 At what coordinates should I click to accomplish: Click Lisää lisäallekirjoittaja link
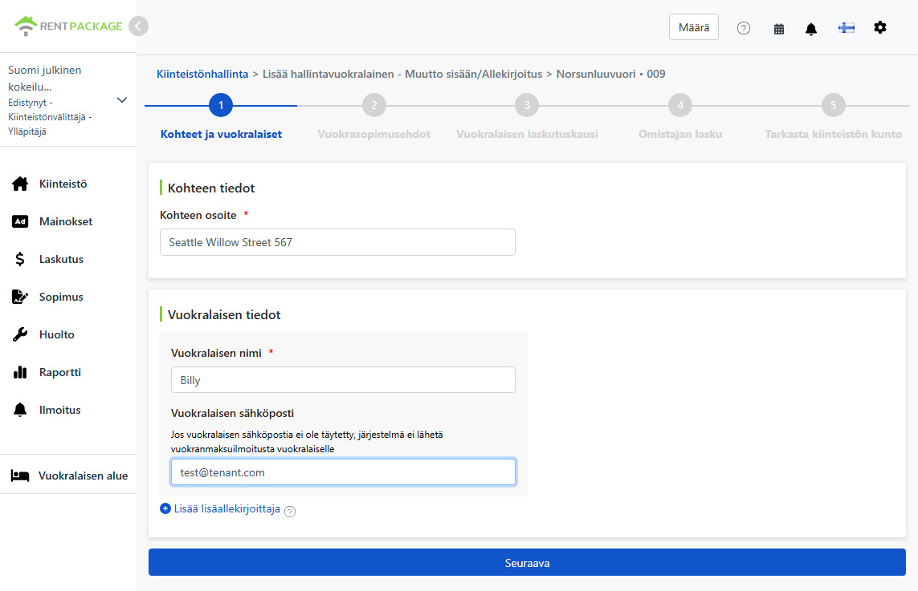(227, 508)
